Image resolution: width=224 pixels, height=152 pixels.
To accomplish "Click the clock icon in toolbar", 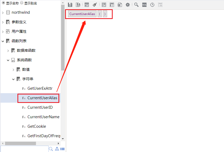I will pos(152,5).
